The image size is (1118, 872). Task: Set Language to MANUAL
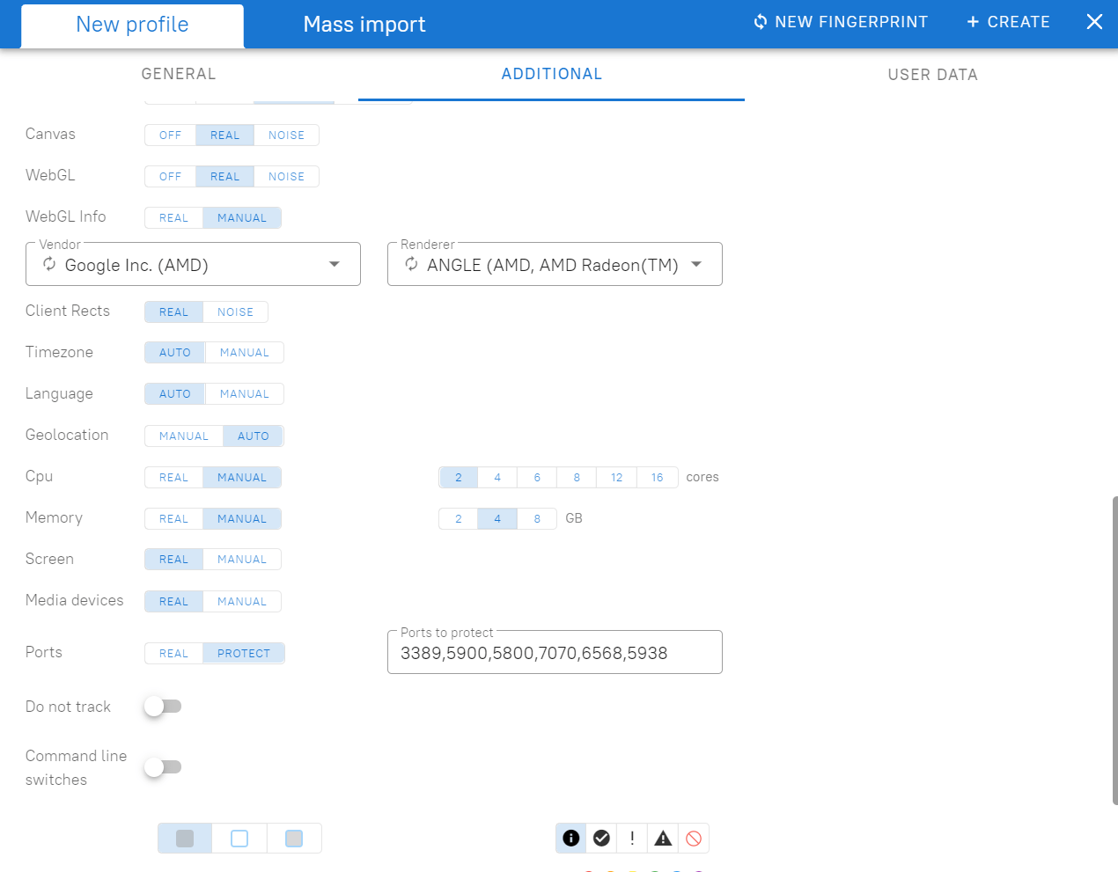[x=244, y=393]
